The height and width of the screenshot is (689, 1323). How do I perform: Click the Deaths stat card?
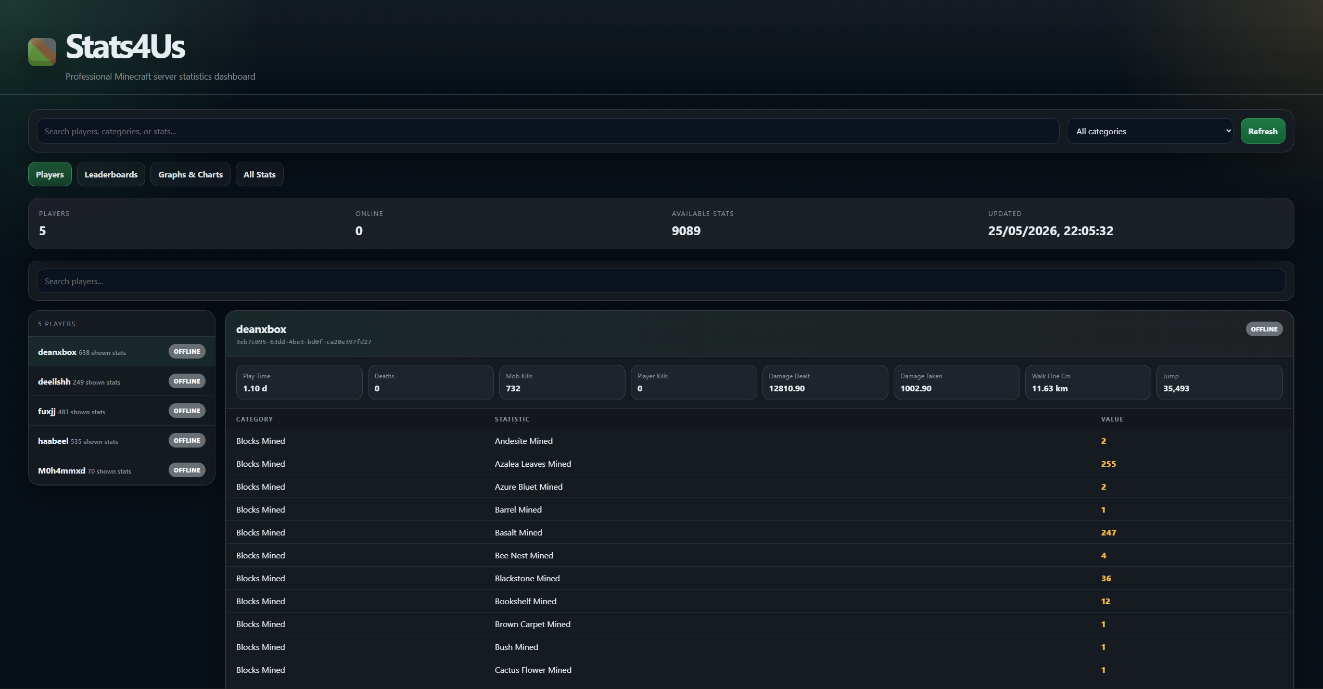430,382
